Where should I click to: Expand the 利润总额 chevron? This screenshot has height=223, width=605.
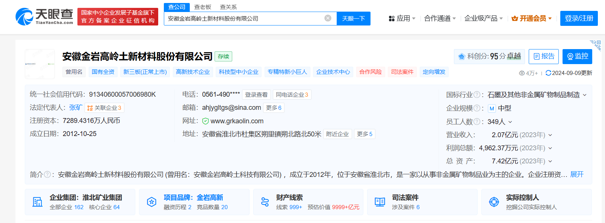[550, 148]
